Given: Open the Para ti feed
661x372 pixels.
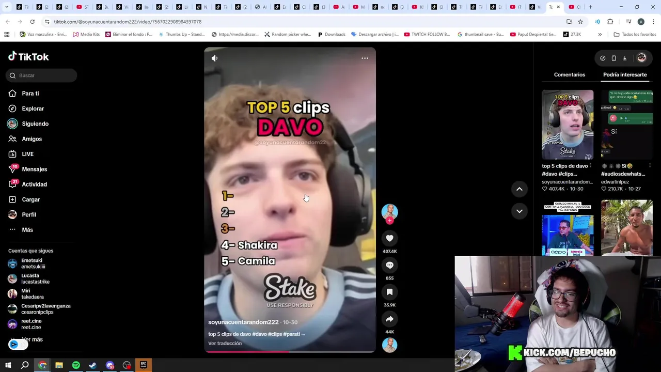Looking at the screenshot, I should 30,94.
